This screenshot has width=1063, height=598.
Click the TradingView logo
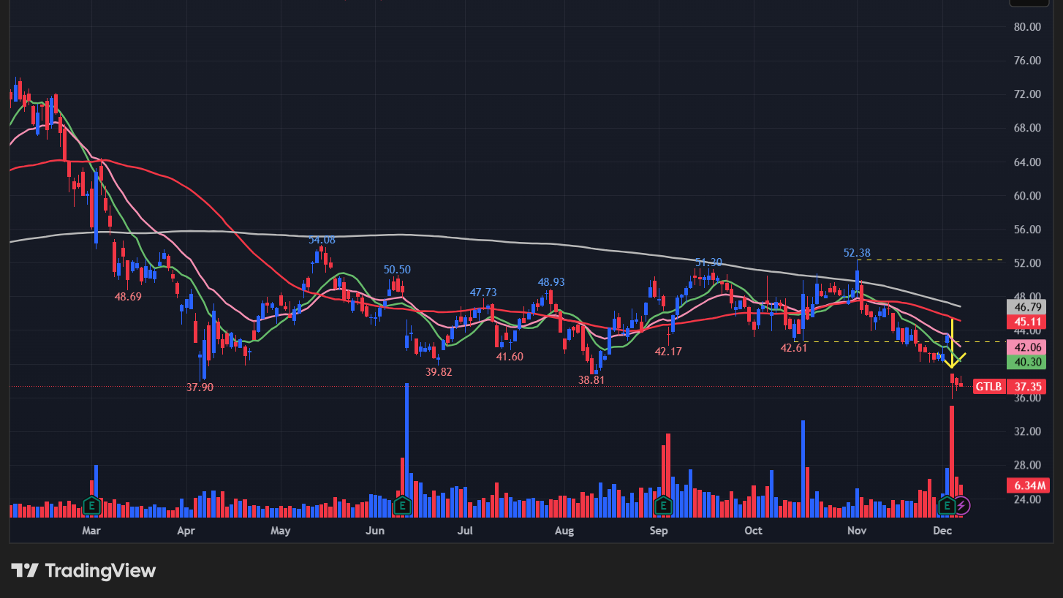tap(83, 570)
